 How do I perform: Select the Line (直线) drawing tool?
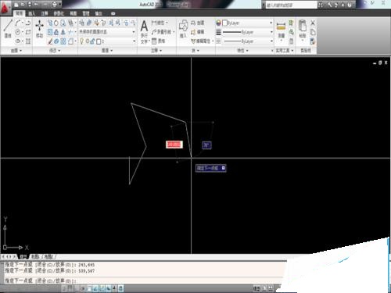click(8, 28)
